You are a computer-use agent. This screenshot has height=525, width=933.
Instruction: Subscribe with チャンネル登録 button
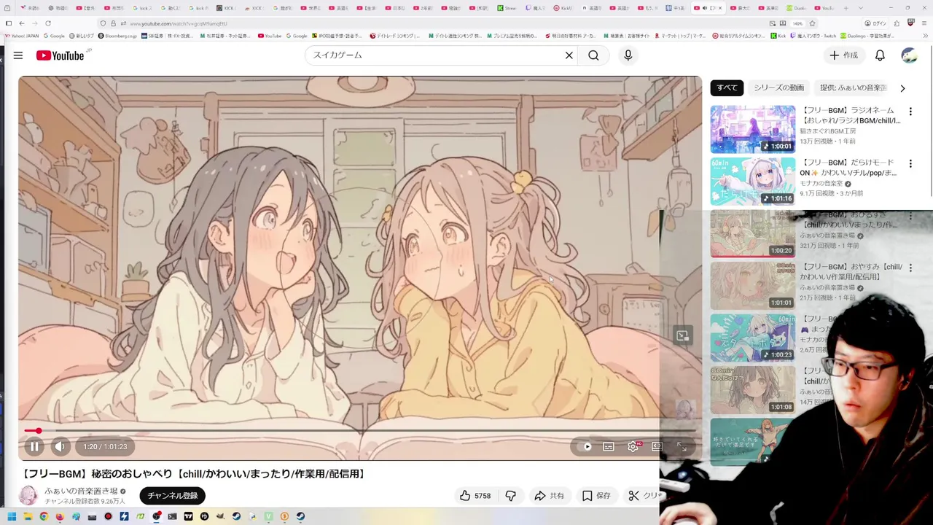pyautogui.click(x=173, y=496)
